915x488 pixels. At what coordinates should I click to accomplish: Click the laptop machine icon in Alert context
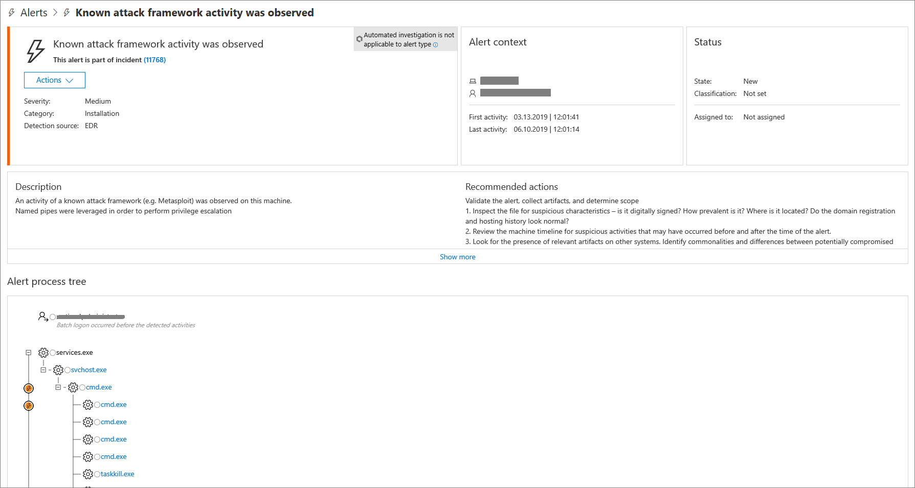point(473,81)
